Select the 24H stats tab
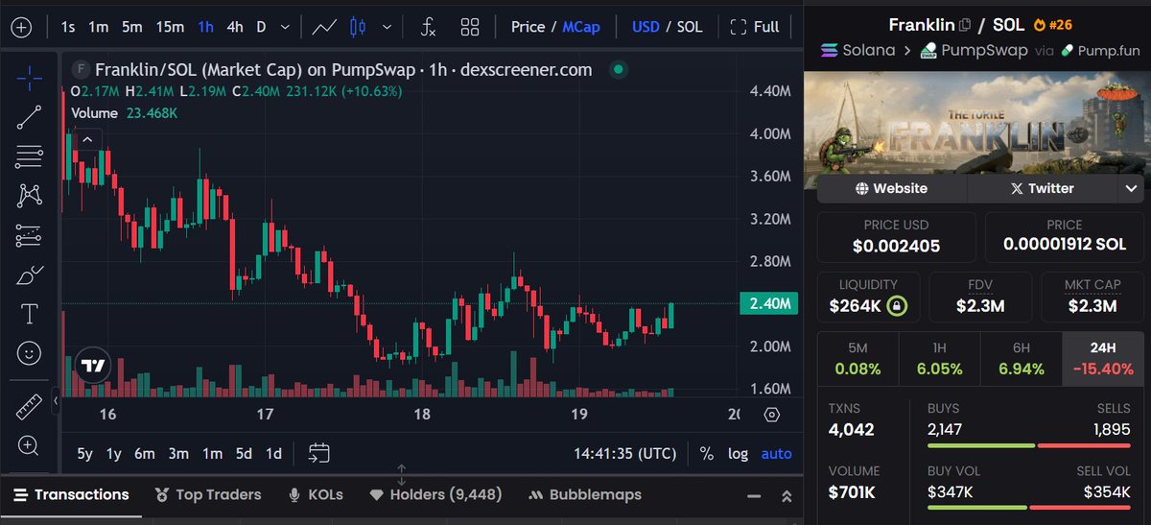The width and height of the screenshot is (1151, 525). point(1105,359)
